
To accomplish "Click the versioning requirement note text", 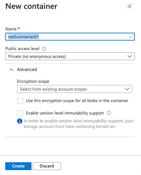I will (x=78, y=124).
